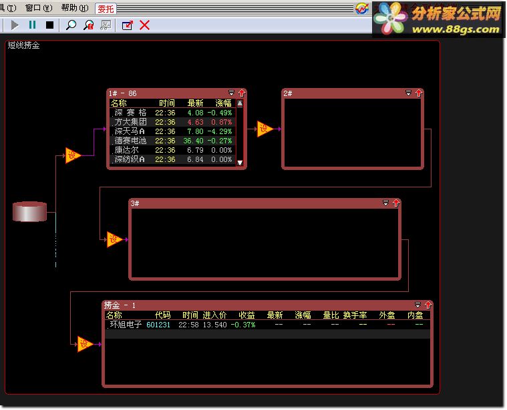The image size is (507, 410).
Task: Open the 委托 tab
Action: click(106, 9)
